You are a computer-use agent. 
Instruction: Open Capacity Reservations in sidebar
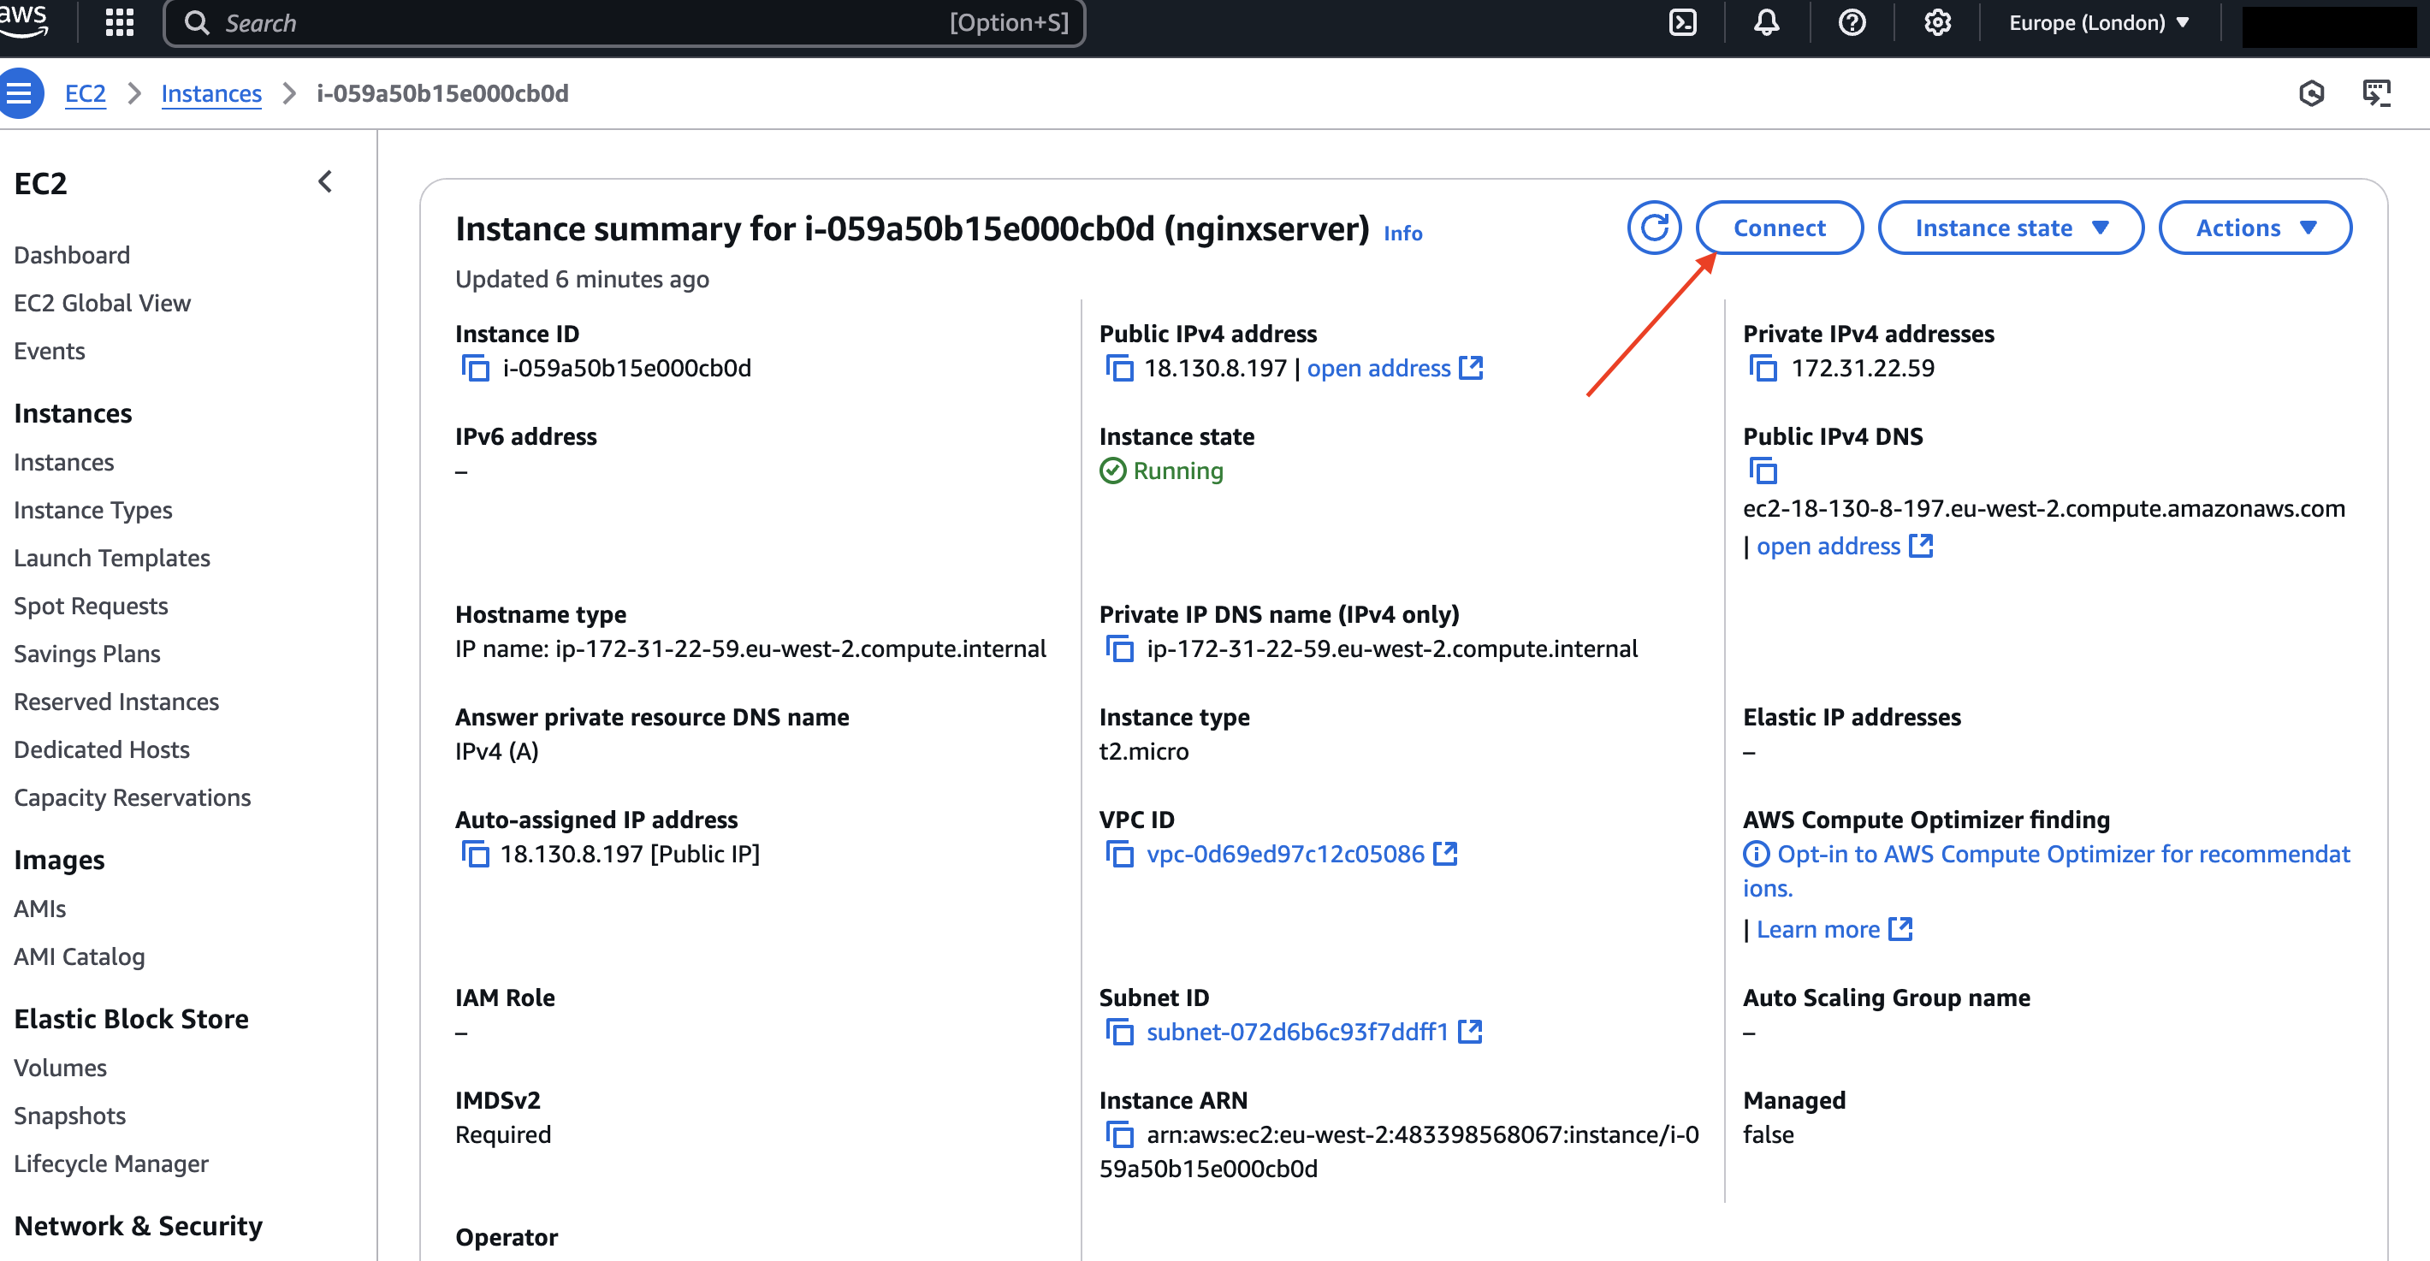pos(132,799)
